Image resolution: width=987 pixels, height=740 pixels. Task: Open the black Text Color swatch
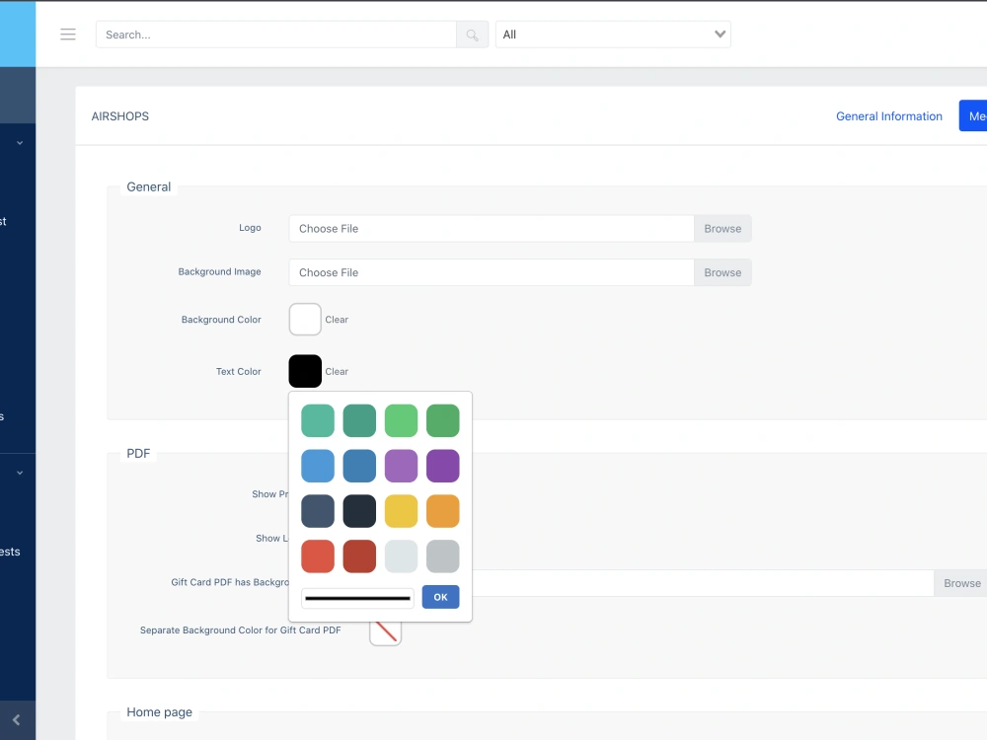point(305,371)
